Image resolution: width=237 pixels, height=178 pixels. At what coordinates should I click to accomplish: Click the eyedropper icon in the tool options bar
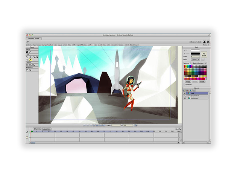pyautogui.click(x=28, y=42)
